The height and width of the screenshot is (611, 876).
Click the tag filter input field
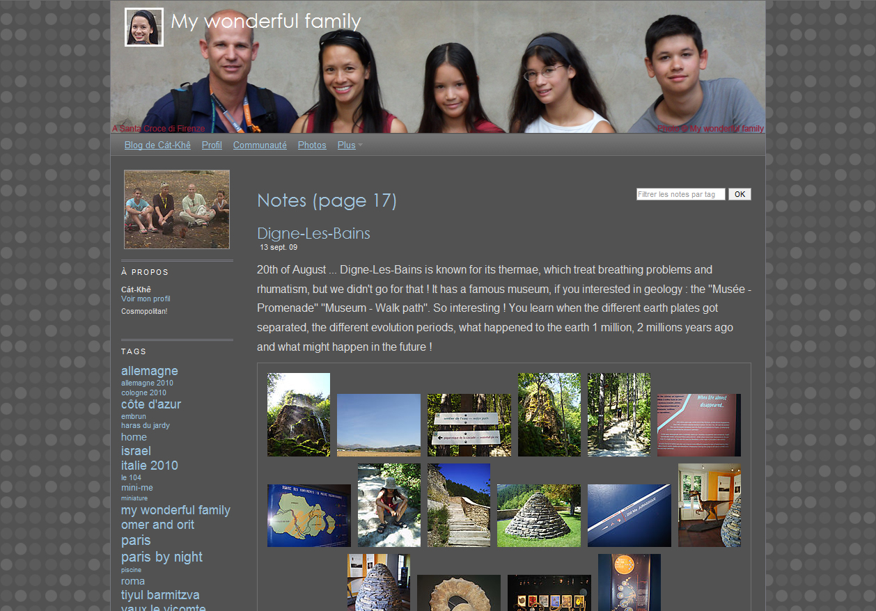[x=680, y=195]
